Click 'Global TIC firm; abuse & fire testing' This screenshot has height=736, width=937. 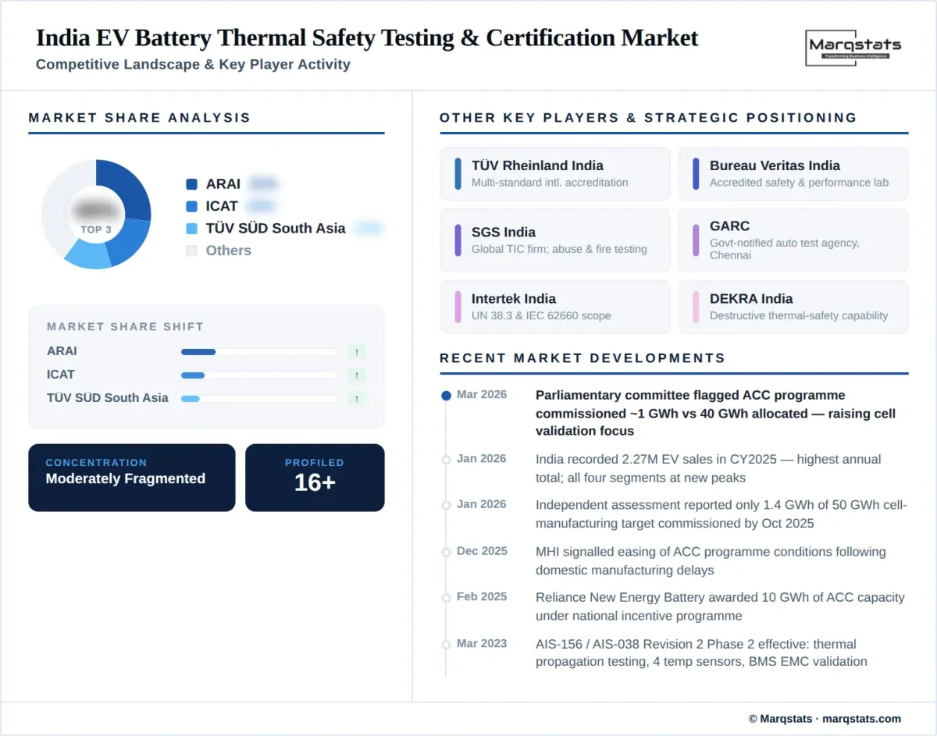pos(559,250)
